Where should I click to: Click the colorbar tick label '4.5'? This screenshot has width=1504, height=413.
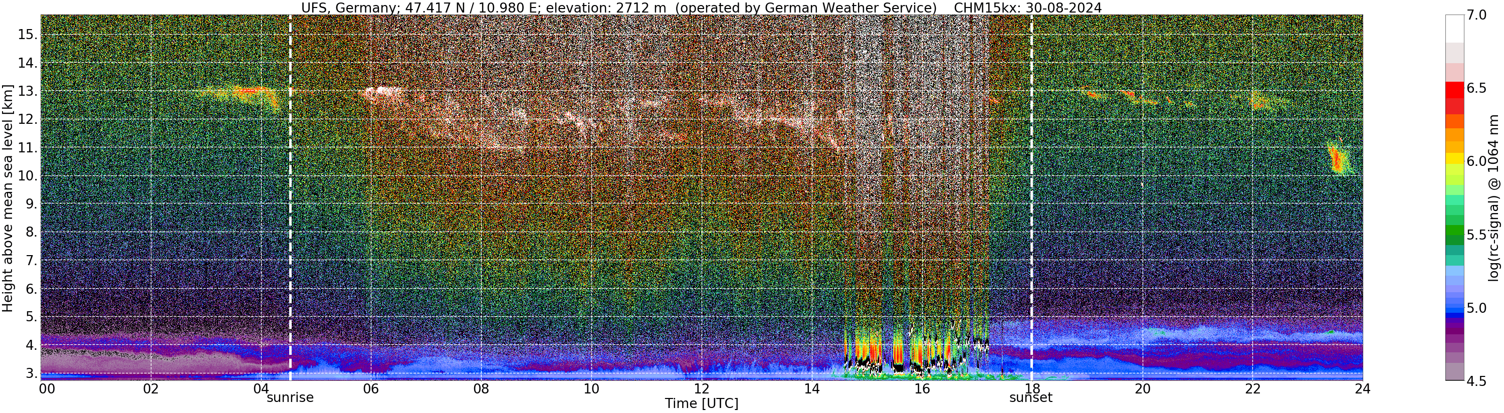pos(1477,381)
